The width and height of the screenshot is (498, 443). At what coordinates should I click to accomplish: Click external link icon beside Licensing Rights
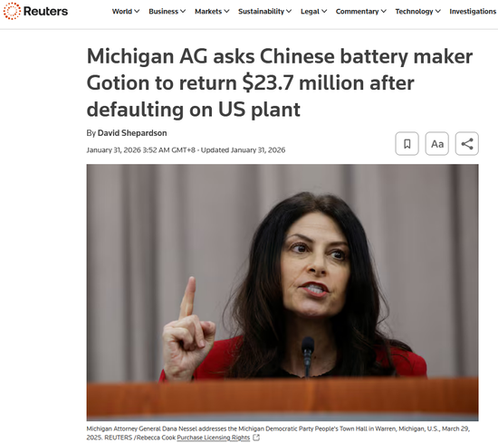(256, 438)
